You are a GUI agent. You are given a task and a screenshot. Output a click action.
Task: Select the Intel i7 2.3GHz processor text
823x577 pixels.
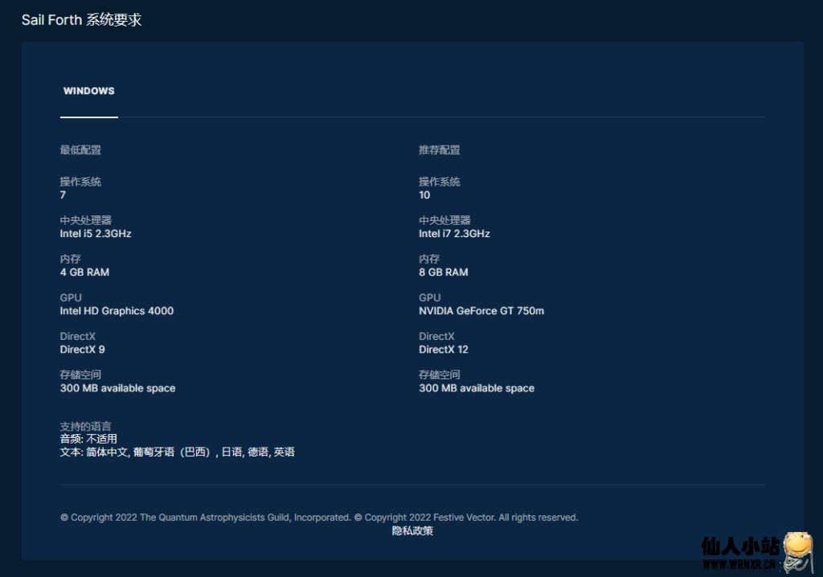(x=454, y=234)
